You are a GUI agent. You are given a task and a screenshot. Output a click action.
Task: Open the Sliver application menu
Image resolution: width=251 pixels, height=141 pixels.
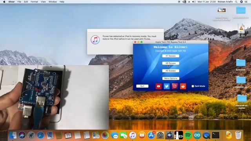[11, 2]
